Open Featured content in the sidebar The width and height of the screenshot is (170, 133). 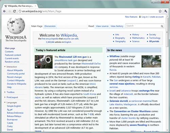point(13,55)
